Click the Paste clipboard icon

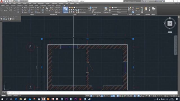pos(146,9)
